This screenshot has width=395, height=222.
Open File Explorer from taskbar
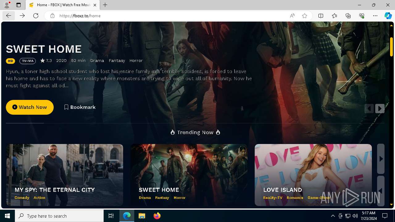142,216
